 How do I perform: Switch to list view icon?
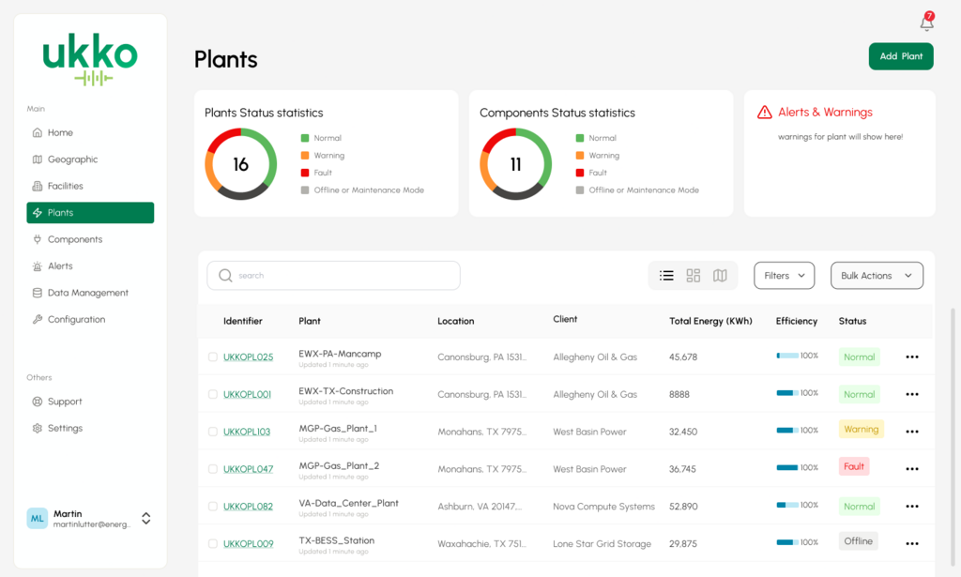(666, 276)
